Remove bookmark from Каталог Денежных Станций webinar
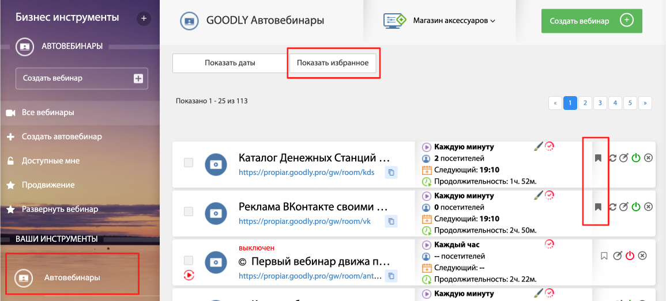Viewport: 666px width, 301px height. pyautogui.click(x=598, y=158)
